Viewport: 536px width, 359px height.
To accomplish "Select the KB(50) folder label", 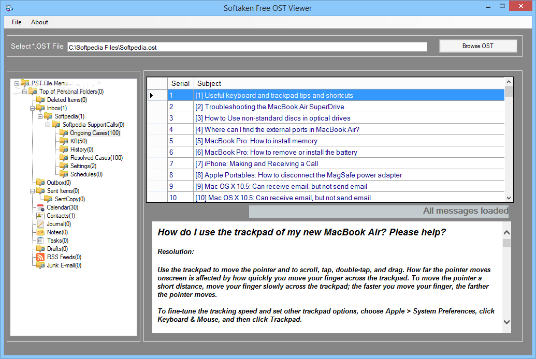I will pos(79,141).
